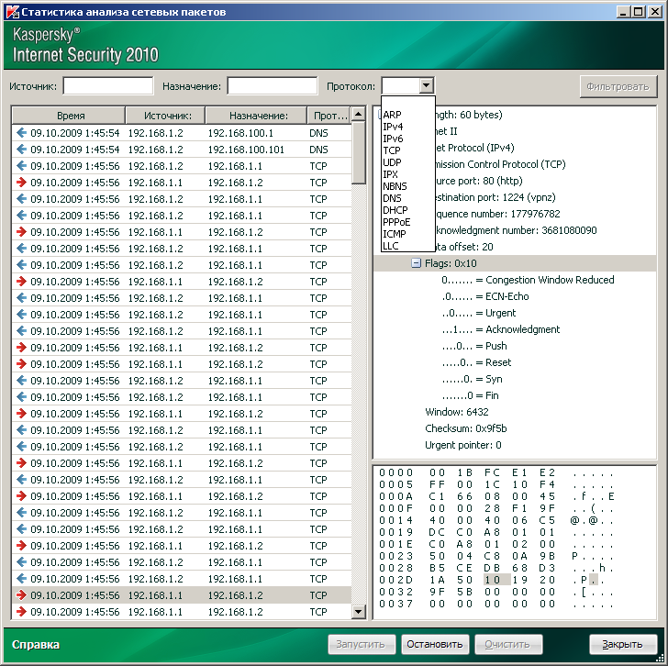
Task: Choose the blank entry in protocol list
Action: click(x=407, y=103)
